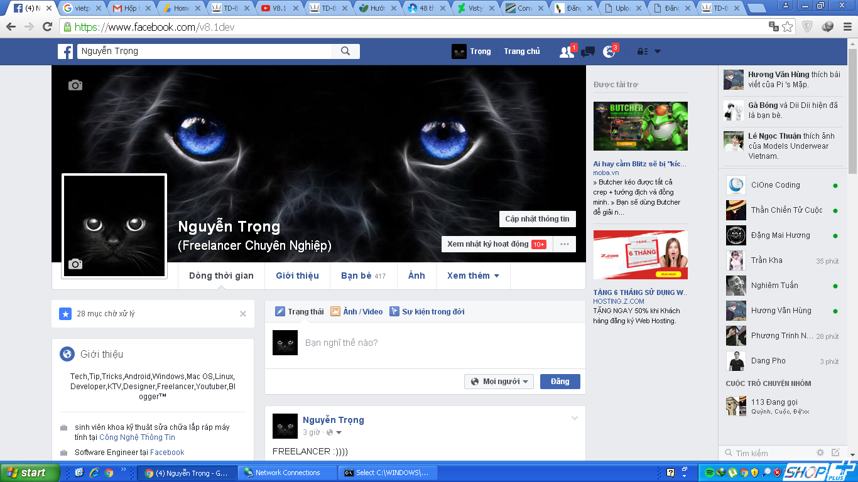This screenshot has height=482, width=858.
Task: Bookmark page with Chrome star icon
Action: point(787,27)
